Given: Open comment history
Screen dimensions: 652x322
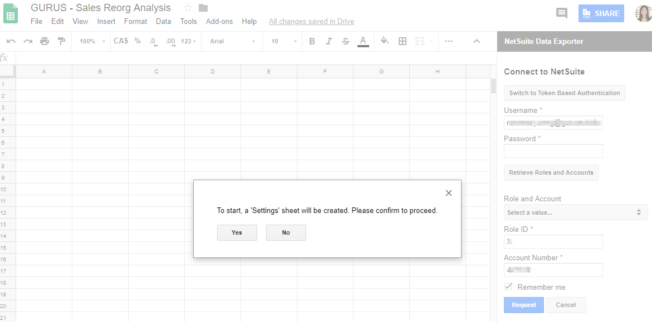Looking at the screenshot, I should coord(561,13).
